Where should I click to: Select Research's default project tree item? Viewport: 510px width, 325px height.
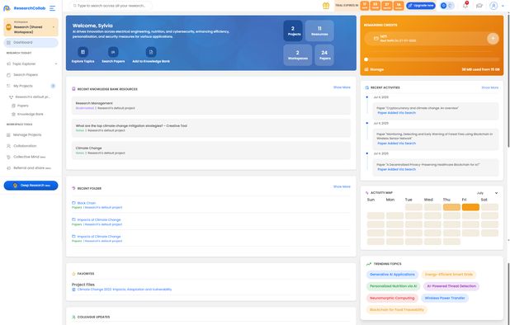click(30, 97)
